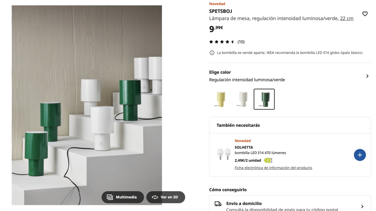Screen dimensions: 376x211
Task: Click the Envío a domicilio option
Action: [x=244, y=204]
